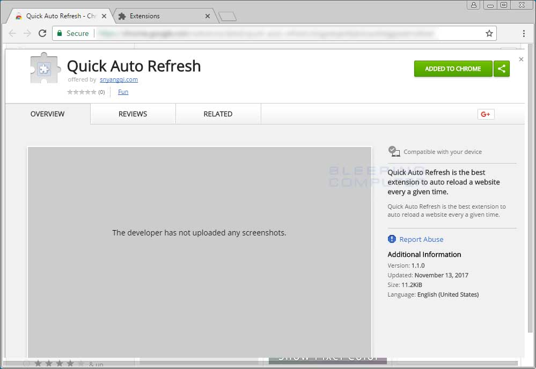Minimize the Chrome window
The height and width of the screenshot is (369, 536).
click(490, 5)
